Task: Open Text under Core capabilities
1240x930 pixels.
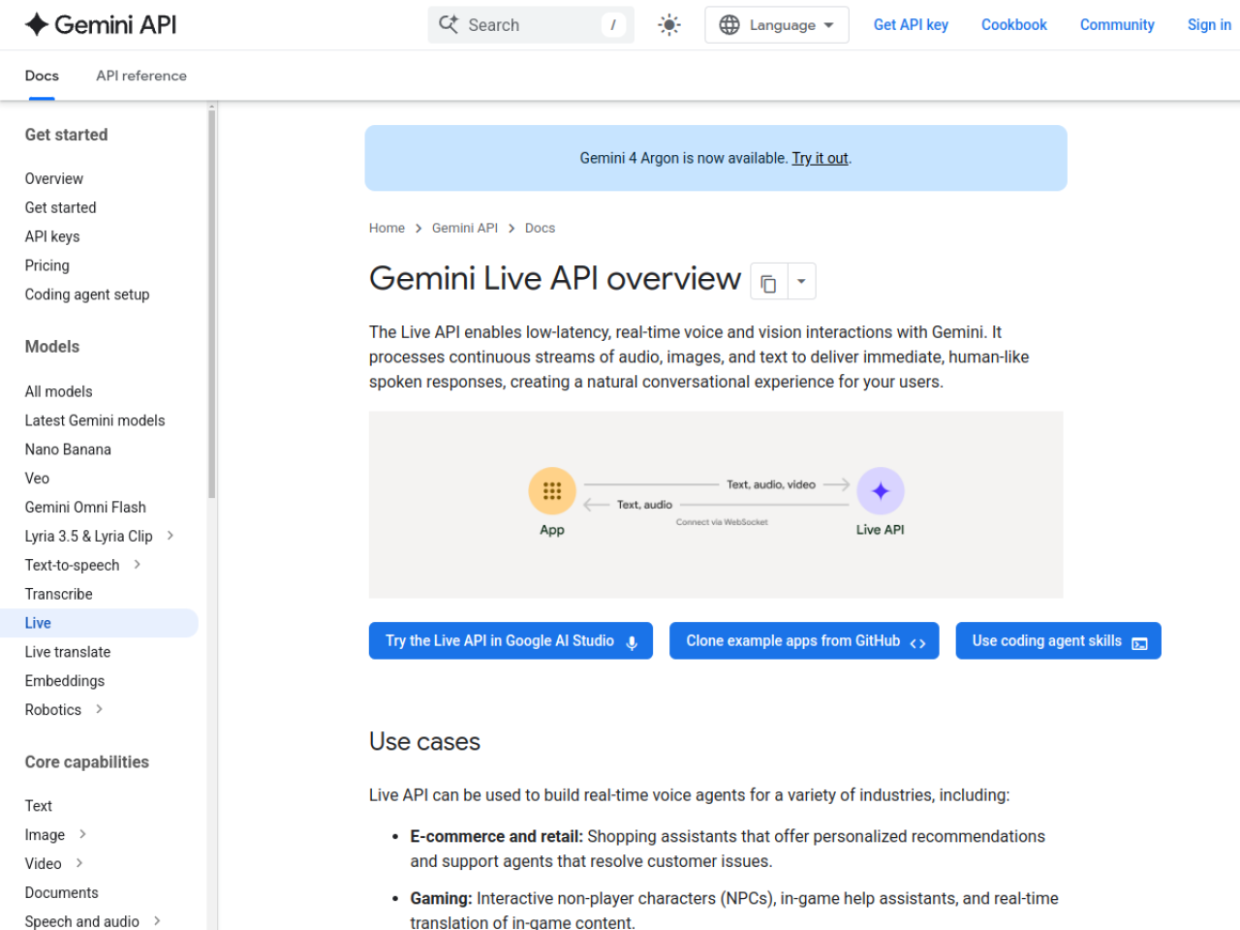Action: click(x=39, y=806)
